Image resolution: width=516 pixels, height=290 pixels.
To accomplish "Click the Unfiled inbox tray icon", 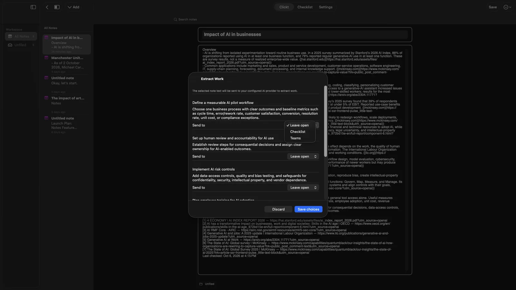I will (10, 45).
